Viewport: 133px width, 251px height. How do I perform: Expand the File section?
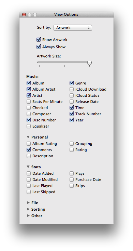28,203
